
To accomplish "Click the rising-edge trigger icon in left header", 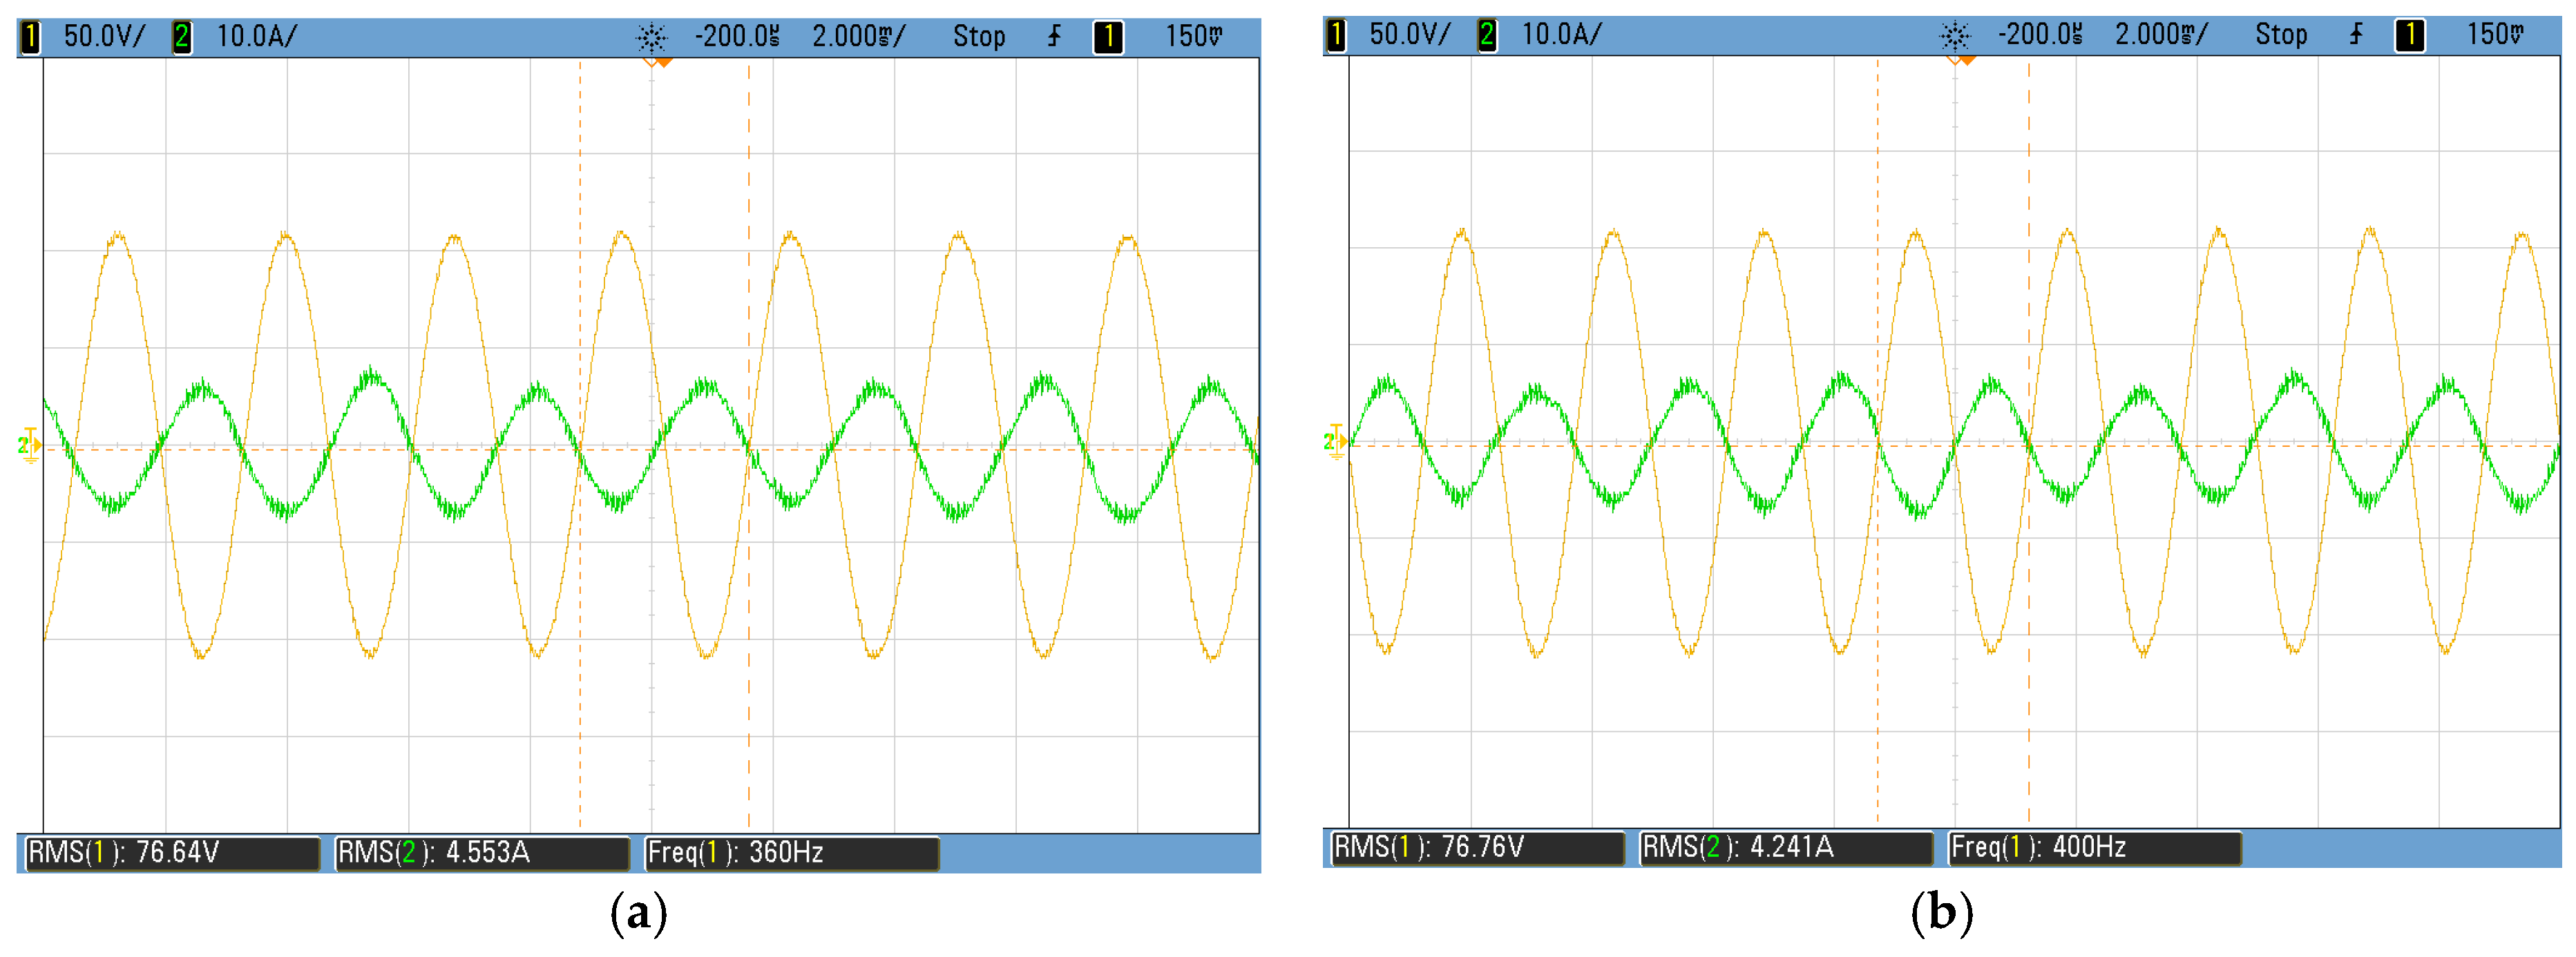I will 1054,37.
